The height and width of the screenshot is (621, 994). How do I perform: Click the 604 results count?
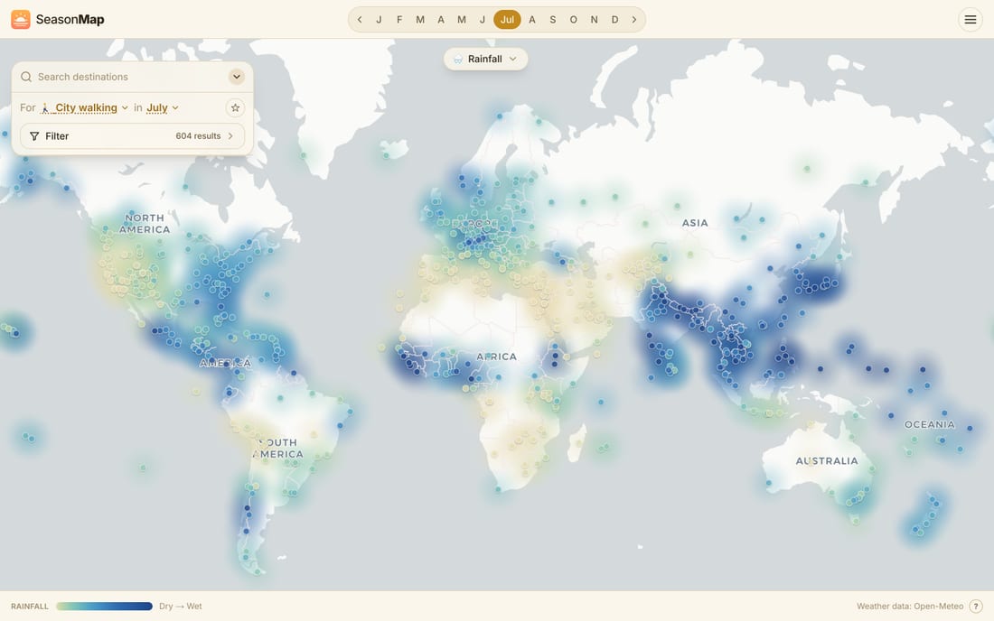pos(199,136)
